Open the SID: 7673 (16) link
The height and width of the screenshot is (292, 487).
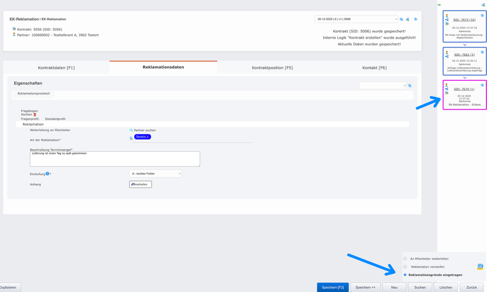pyautogui.click(x=464, y=20)
